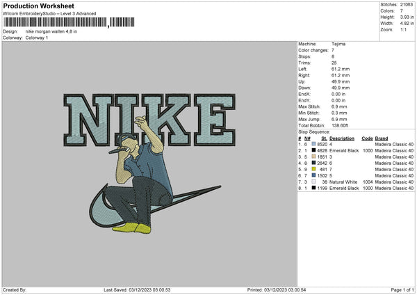
Task: Click the Trims value 25
Action: 334,63
